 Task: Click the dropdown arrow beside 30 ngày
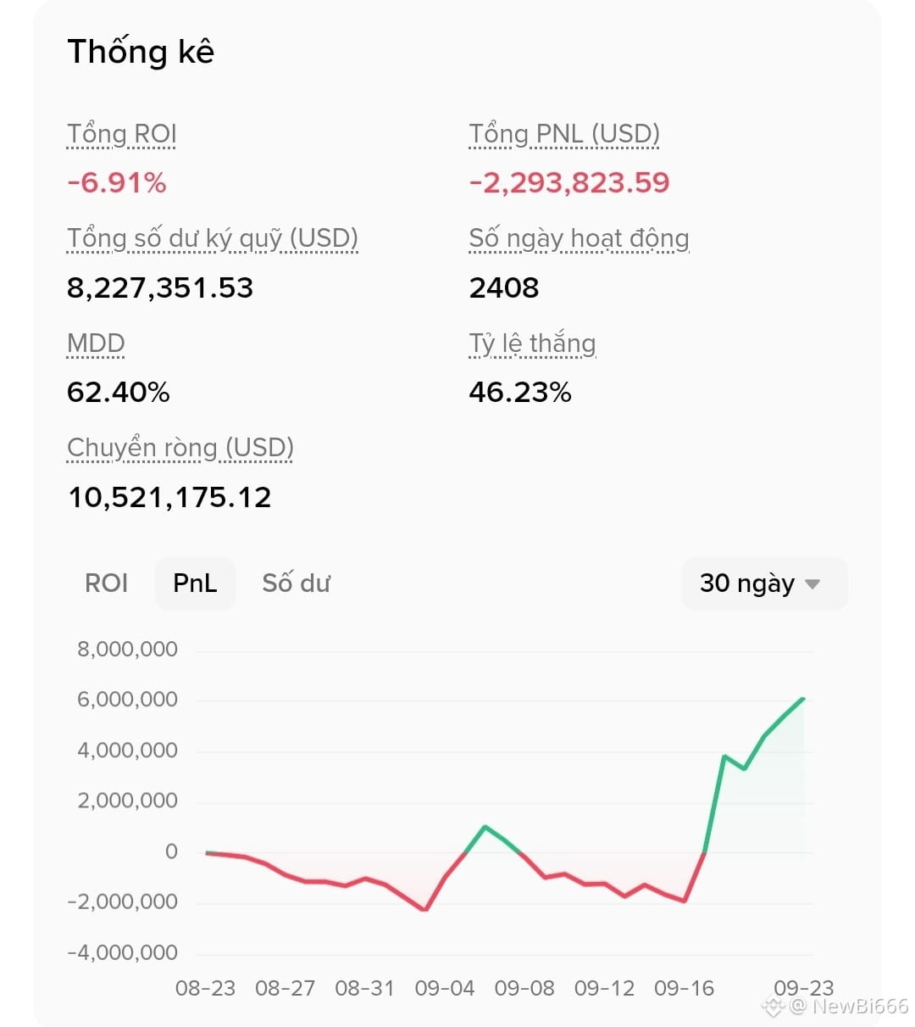(812, 584)
